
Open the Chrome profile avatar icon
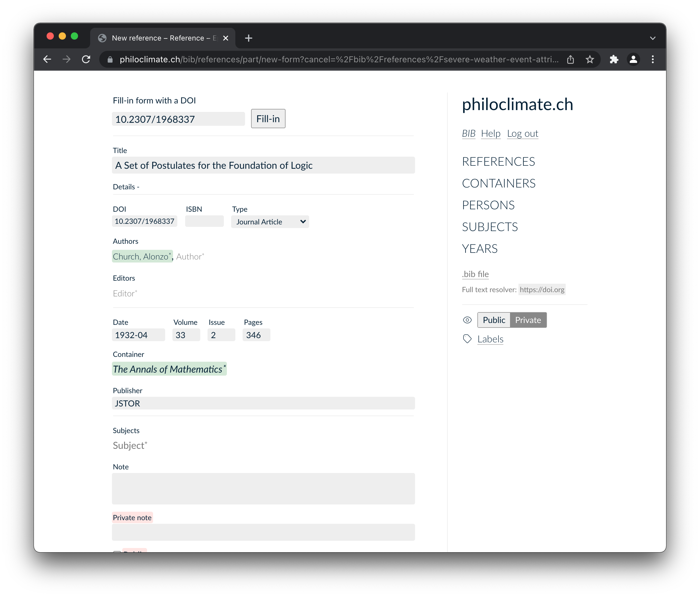click(x=633, y=60)
